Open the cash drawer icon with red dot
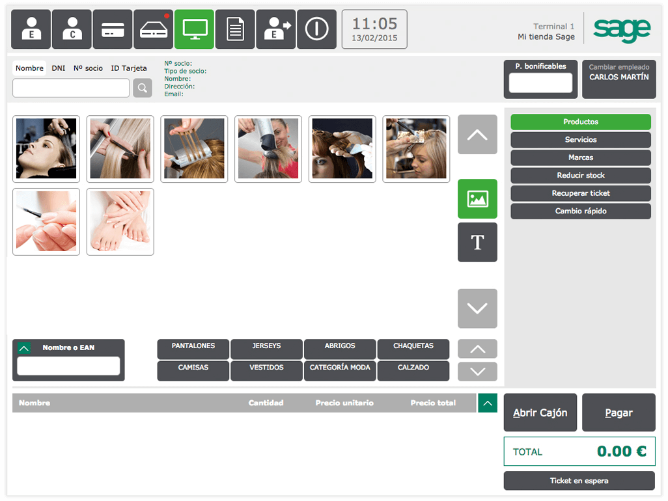Viewport: 668px width, 501px height. pos(154,29)
